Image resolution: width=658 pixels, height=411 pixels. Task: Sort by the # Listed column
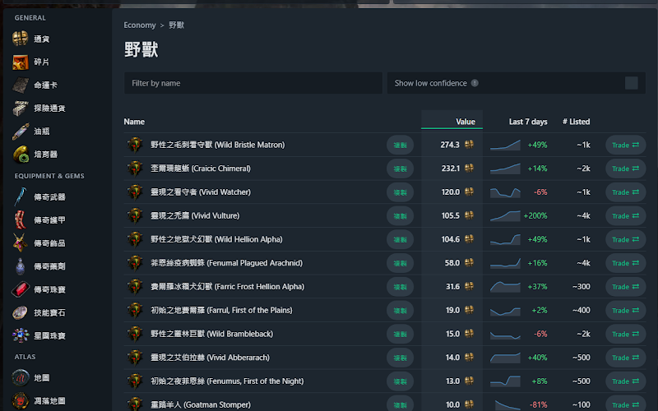577,122
